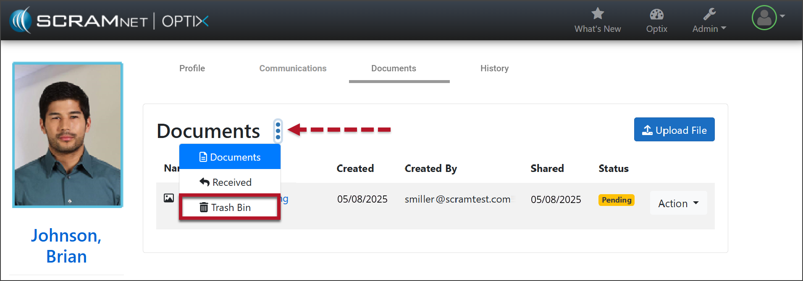Click the Pending status badge

(616, 200)
